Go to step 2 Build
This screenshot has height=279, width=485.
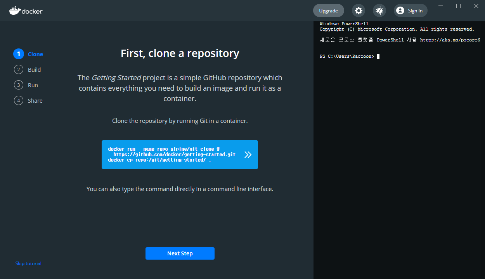pos(27,70)
